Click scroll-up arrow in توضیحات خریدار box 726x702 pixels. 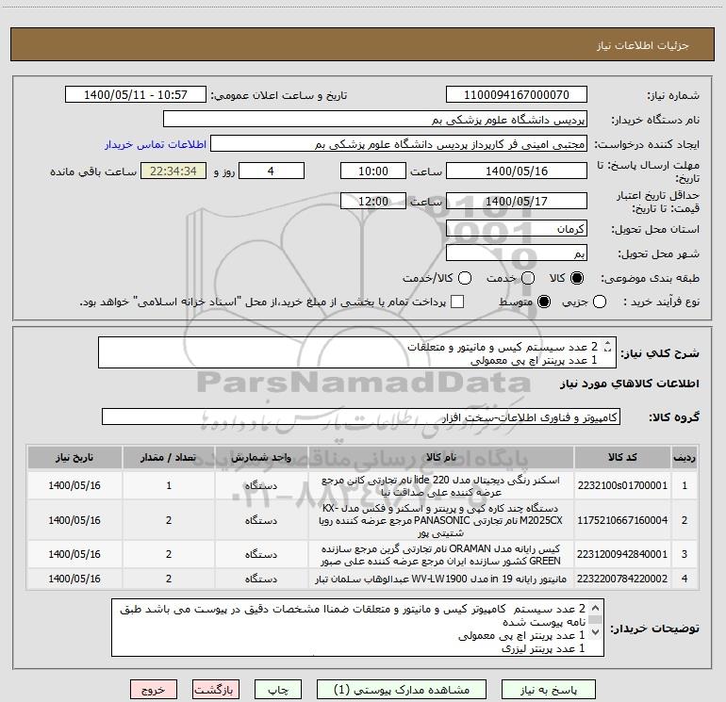pos(596,608)
